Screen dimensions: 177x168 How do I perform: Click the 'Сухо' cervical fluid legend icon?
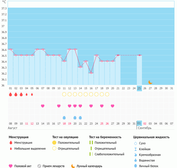click(x=135, y=143)
